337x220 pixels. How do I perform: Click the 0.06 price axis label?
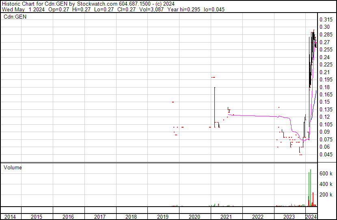click(x=324, y=147)
